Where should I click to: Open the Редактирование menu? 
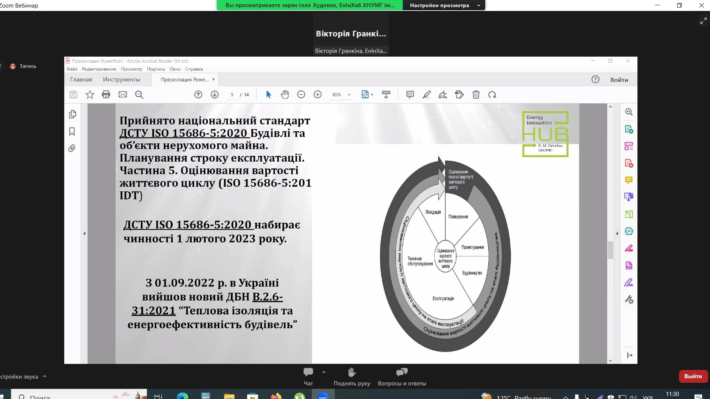pyautogui.click(x=99, y=69)
